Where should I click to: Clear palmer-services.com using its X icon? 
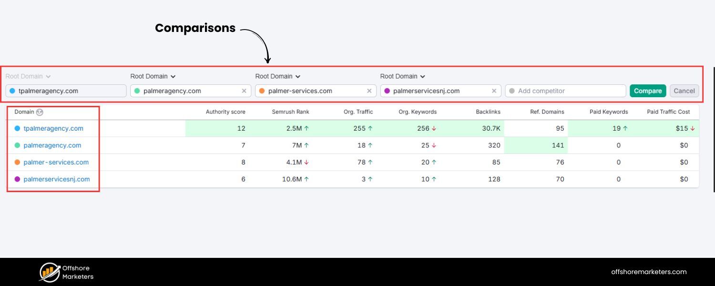[369, 91]
